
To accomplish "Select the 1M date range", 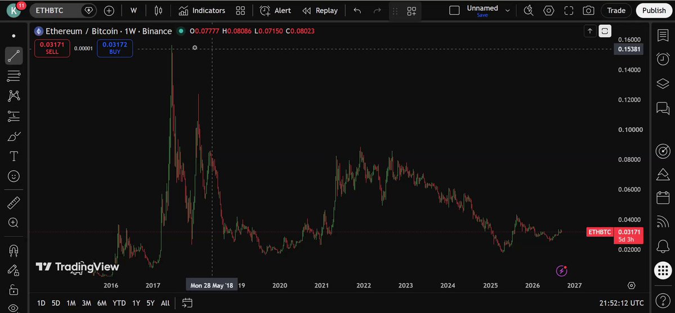I will click(x=71, y=303).
